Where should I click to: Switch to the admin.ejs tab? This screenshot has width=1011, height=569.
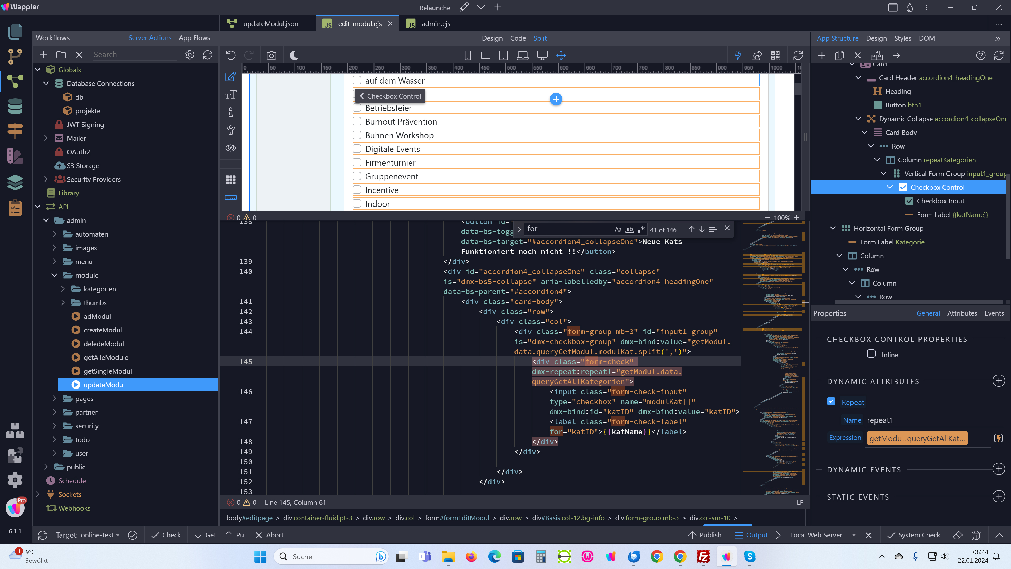[435, 24]
